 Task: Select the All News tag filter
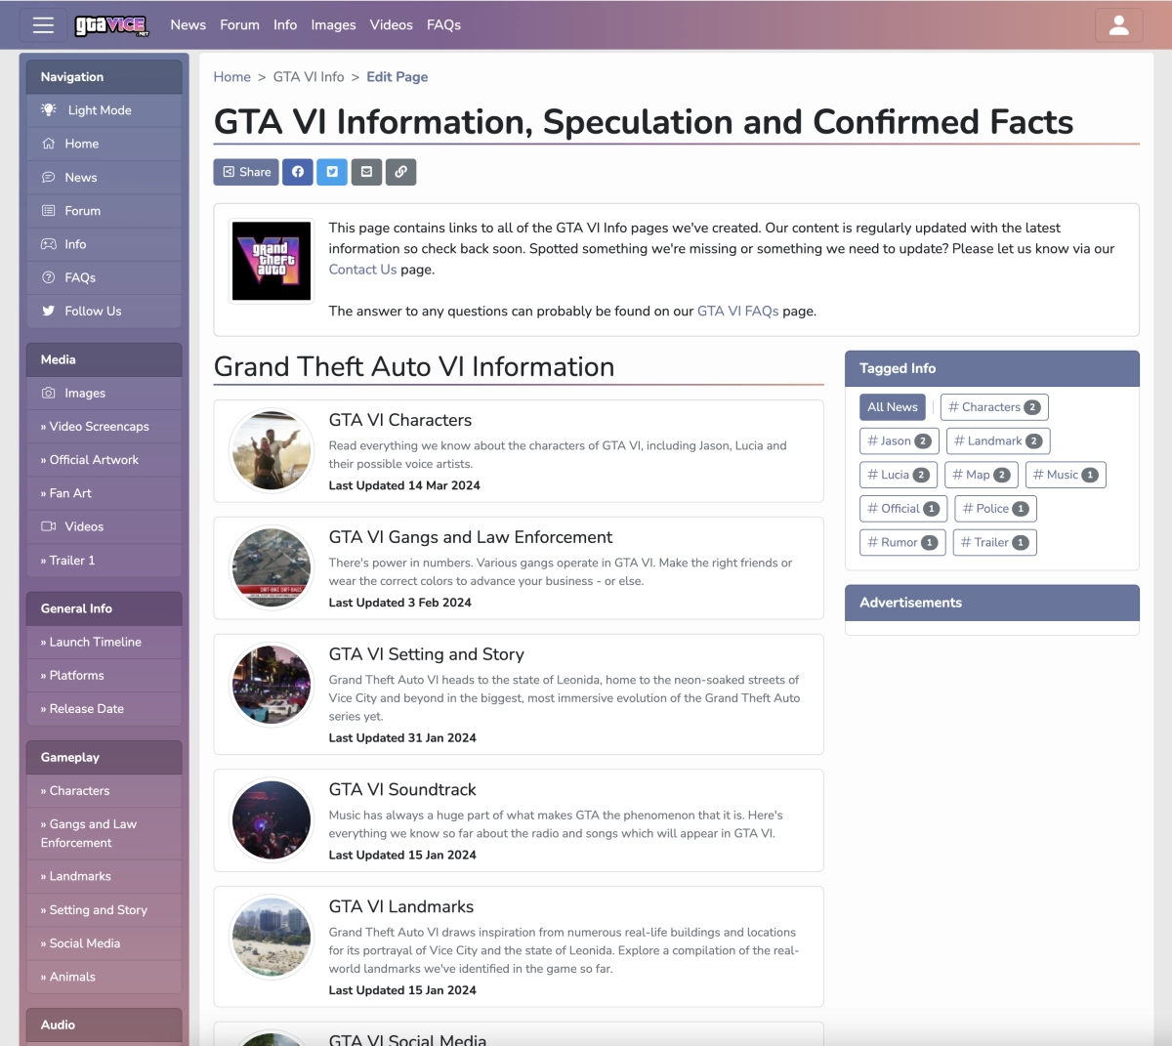pos(893,407)
